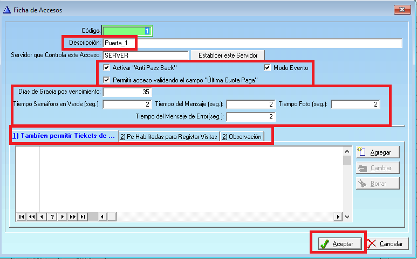Confirm the form with Aceptar
Image resolution: width=417 pixels, height=259 pixels.
point(337,244)
